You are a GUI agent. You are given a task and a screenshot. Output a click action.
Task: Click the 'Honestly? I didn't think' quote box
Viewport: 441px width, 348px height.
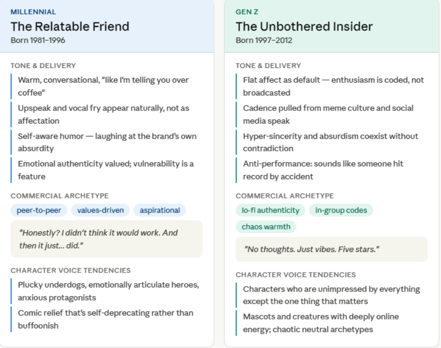coord(106,239)
